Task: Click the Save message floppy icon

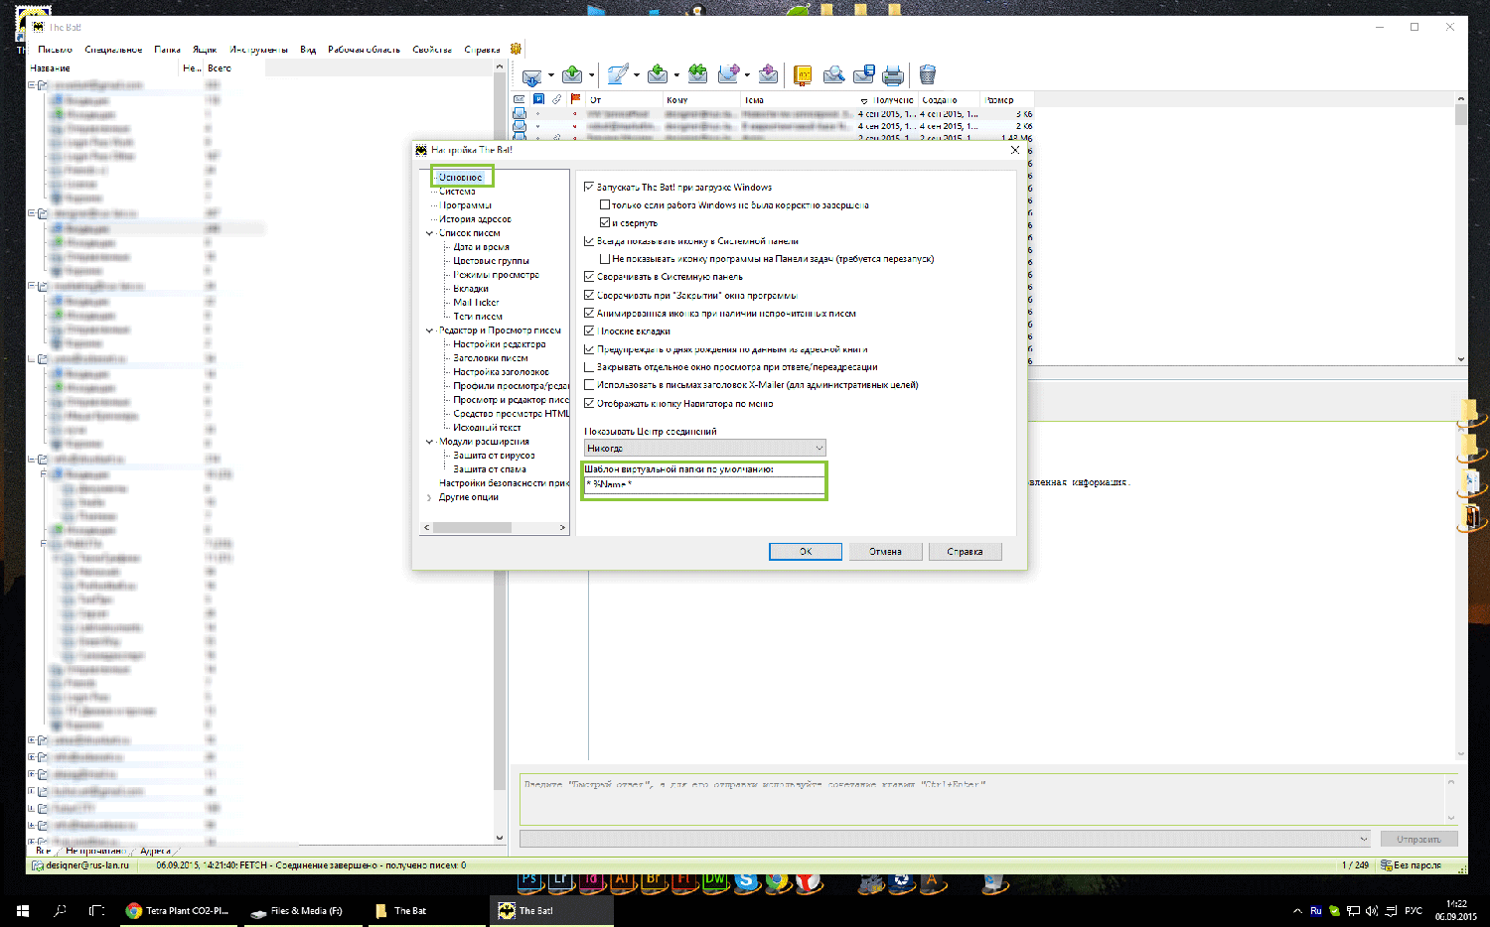Action: pyautogui.click(x=864, y=74)
